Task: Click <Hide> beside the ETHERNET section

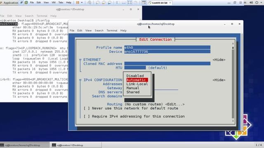Action: 219,60
